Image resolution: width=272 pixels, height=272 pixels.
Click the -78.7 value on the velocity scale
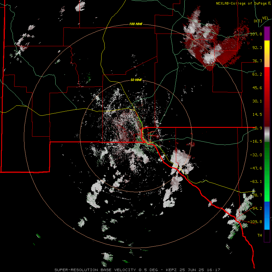[256, 195]
